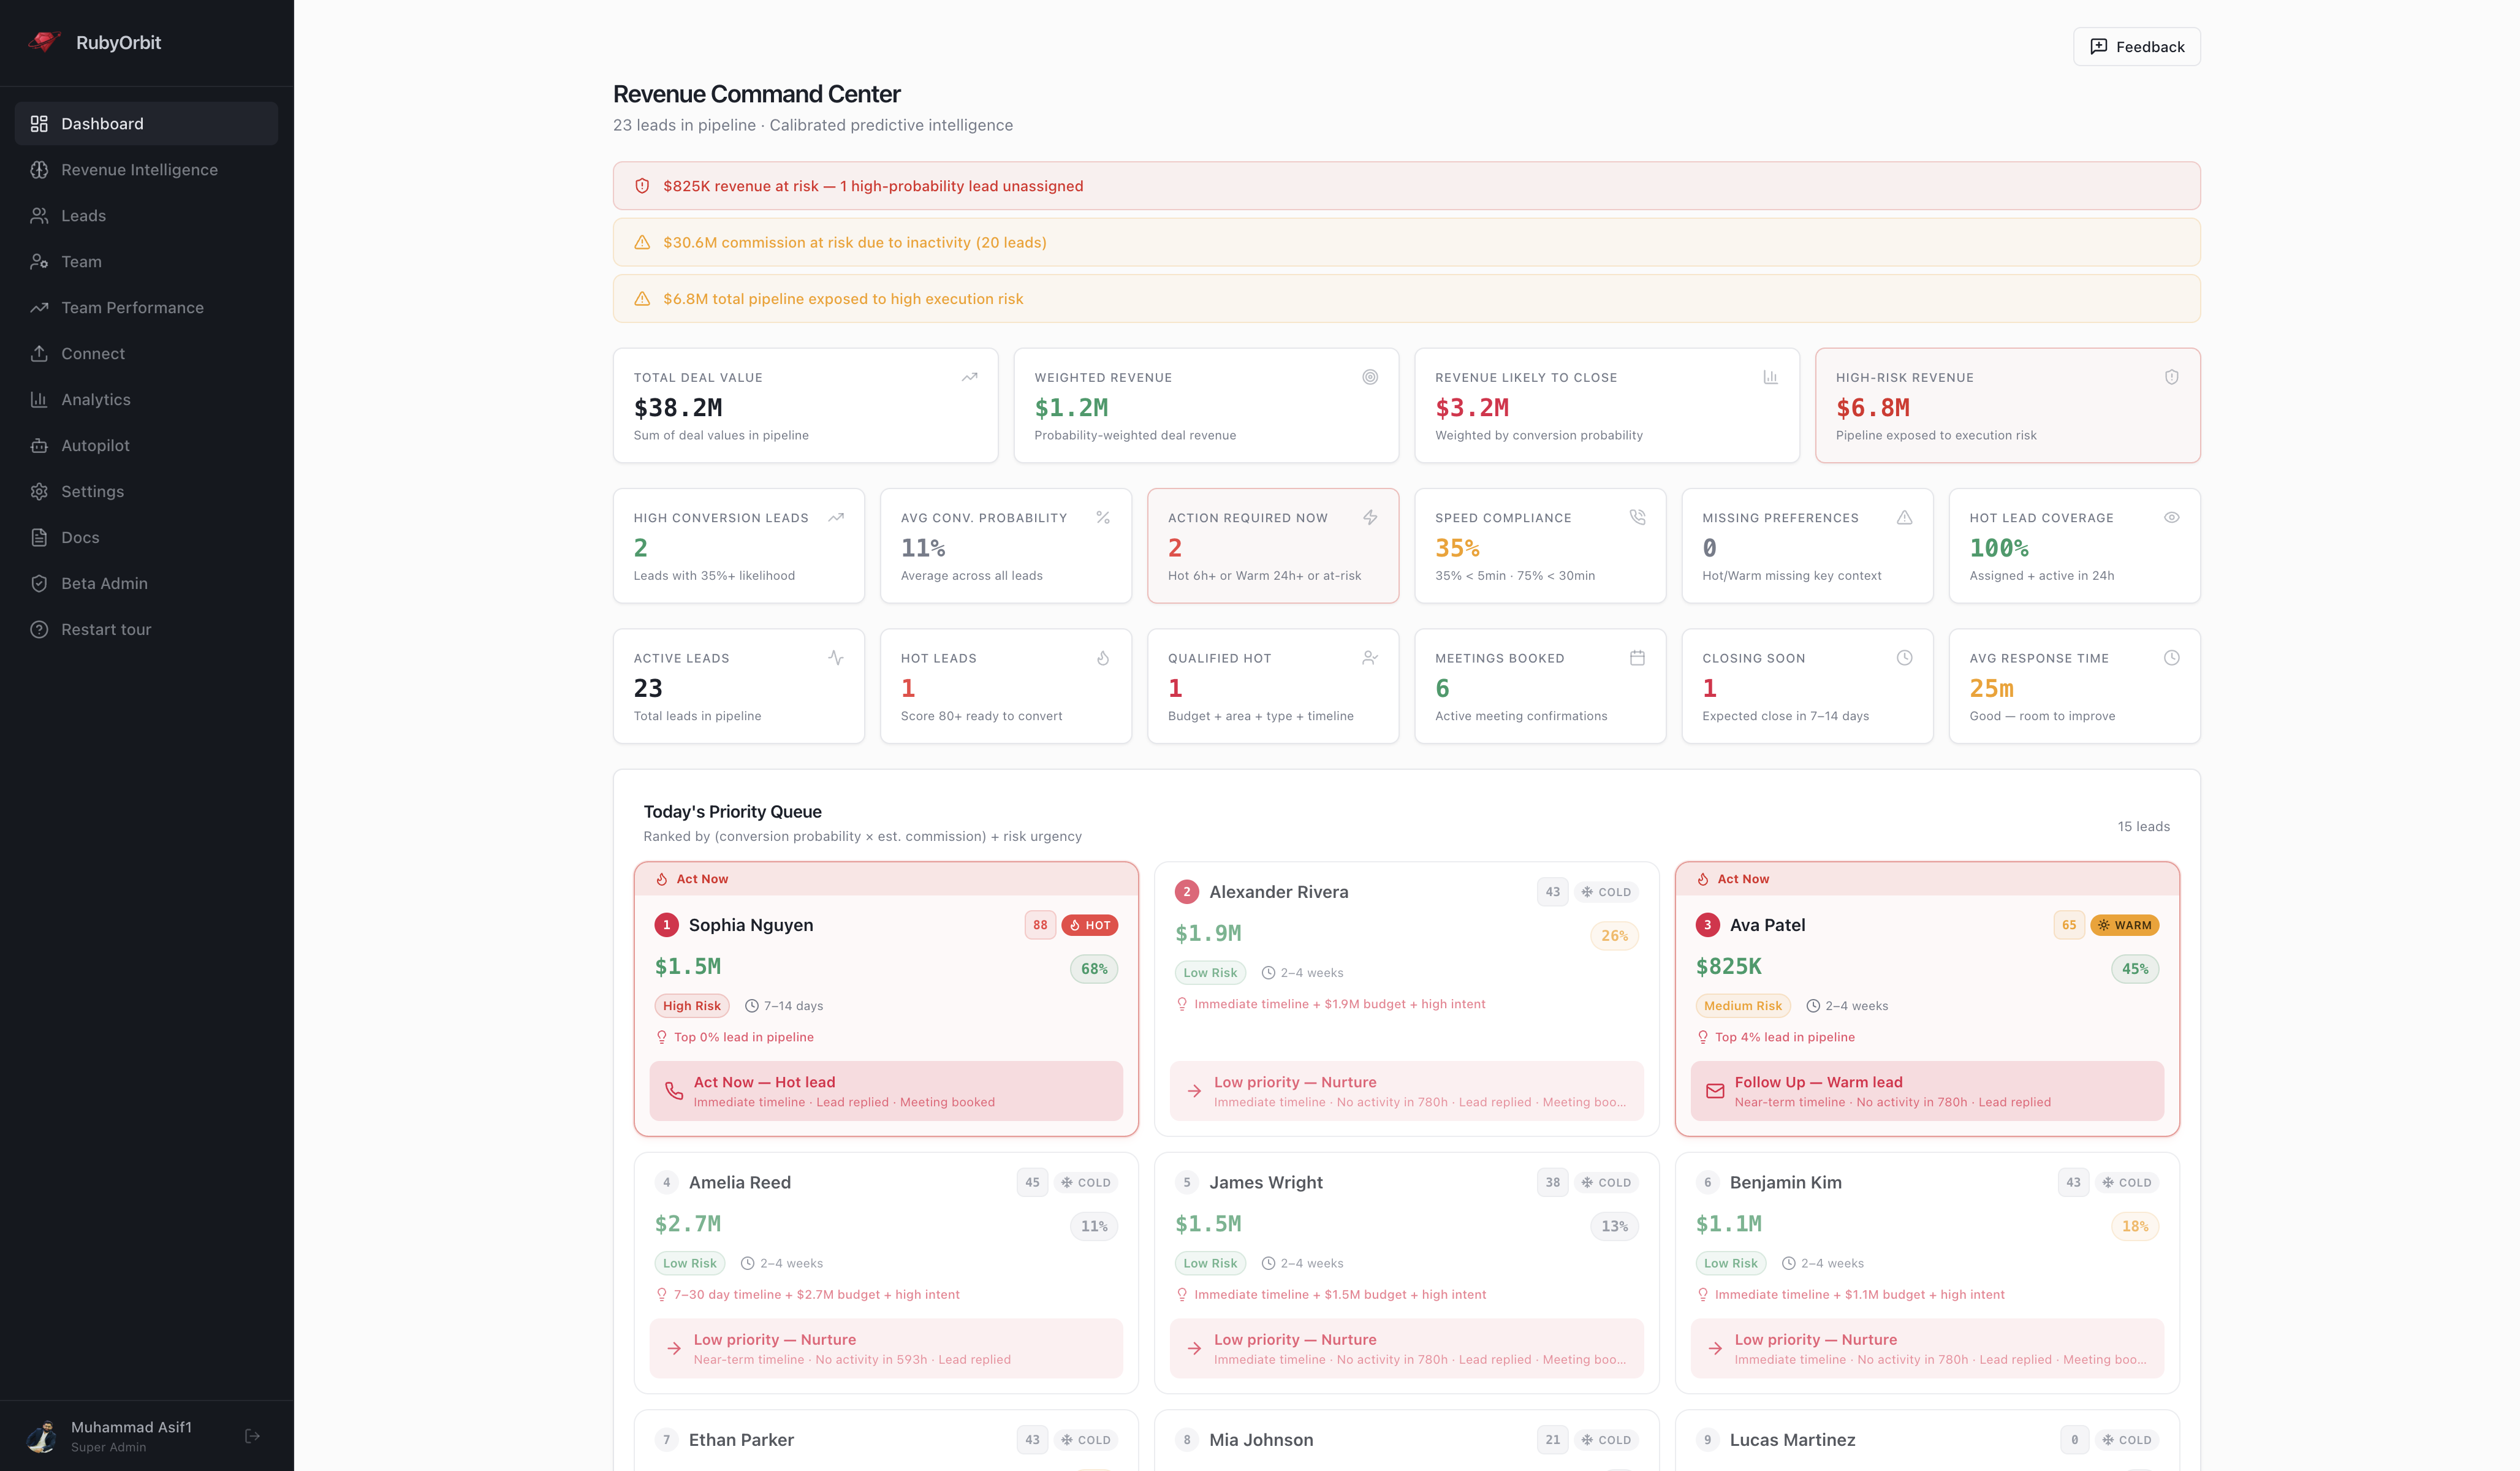This screenshot has width=2520, height=1471.
Task: Open the $30.6M commission at risk alert
Action: coord(1406,242)
